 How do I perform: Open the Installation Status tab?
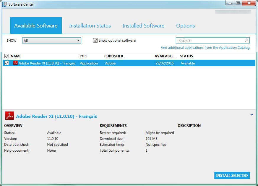tap(90, 26)
